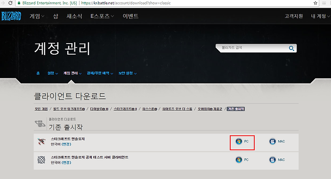Image resolution: width=331 pixels, height=179 pixels.
Task: Click PC text link for 테스트 서버 클라이언트
Action: click(x=246, y=160)
